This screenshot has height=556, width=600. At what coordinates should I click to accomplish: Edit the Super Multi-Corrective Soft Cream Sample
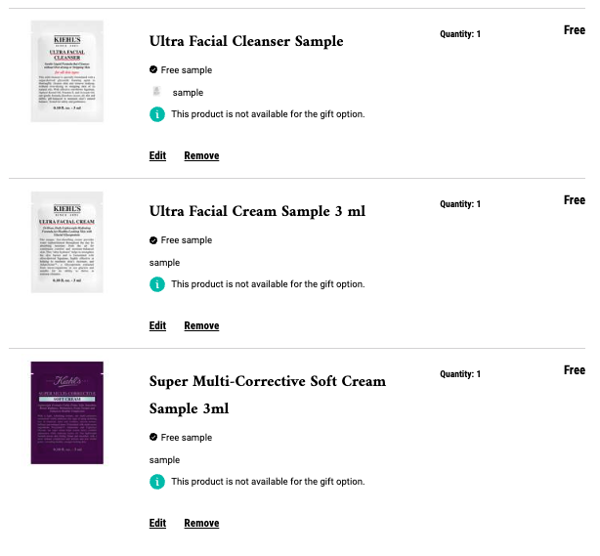157,523
